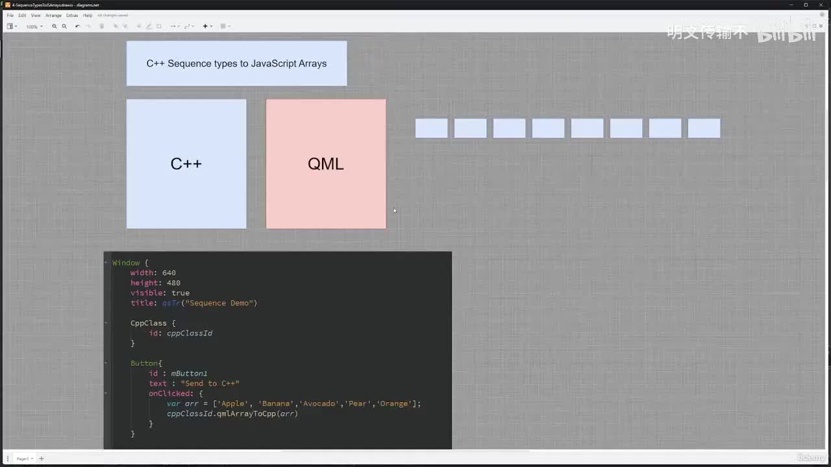Screen dimensions: 831x467
Task: Click the redo arrow icon
Action: pyautogui.click(x=88, y=27)
